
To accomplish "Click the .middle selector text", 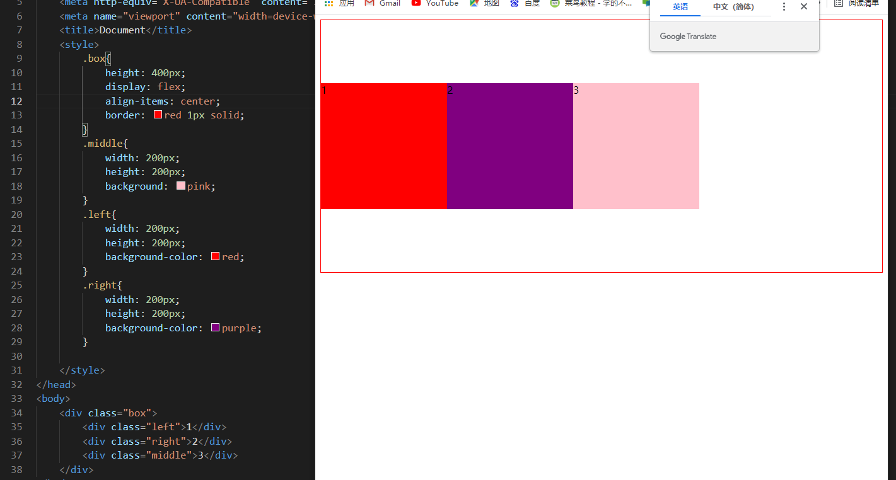I will tap(103, 144).
